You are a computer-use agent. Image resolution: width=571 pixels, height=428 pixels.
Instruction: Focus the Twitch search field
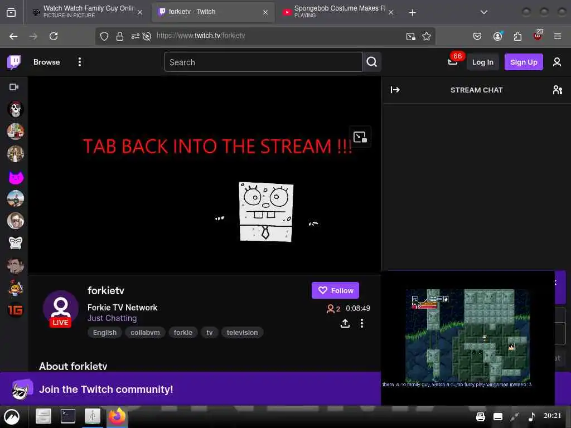[x=263, y=62]
